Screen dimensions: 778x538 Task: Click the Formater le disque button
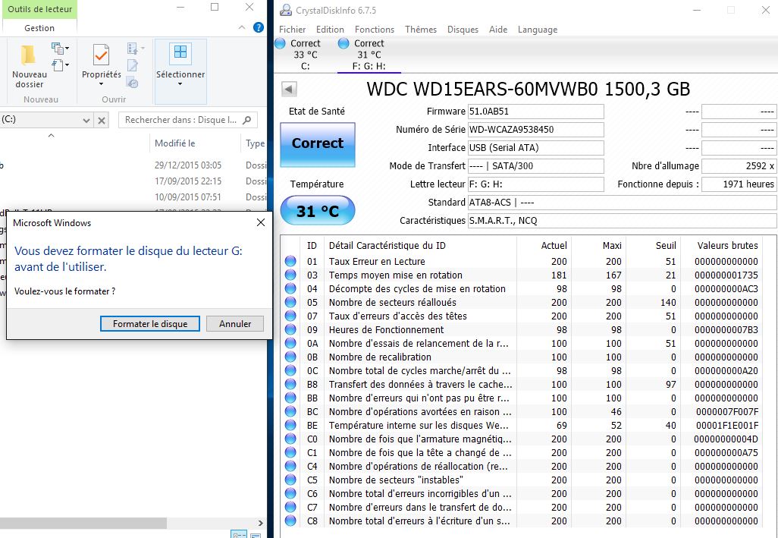149,323
